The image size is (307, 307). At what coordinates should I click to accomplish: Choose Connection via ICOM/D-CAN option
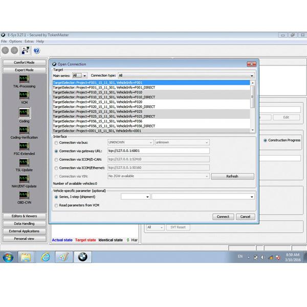point(56,160)
